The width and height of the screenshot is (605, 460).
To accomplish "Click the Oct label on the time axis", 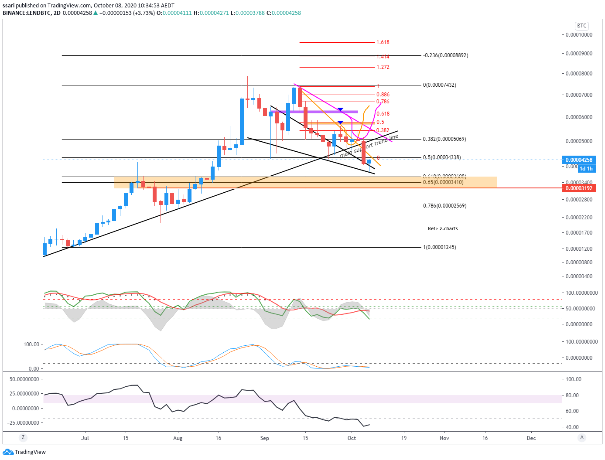I will pyautogui.click(x=352, y=438).
